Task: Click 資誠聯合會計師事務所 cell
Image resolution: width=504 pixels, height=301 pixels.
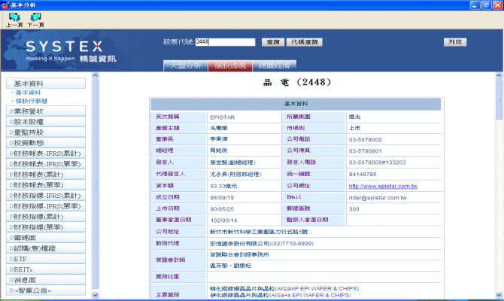Action: [324, 254]
